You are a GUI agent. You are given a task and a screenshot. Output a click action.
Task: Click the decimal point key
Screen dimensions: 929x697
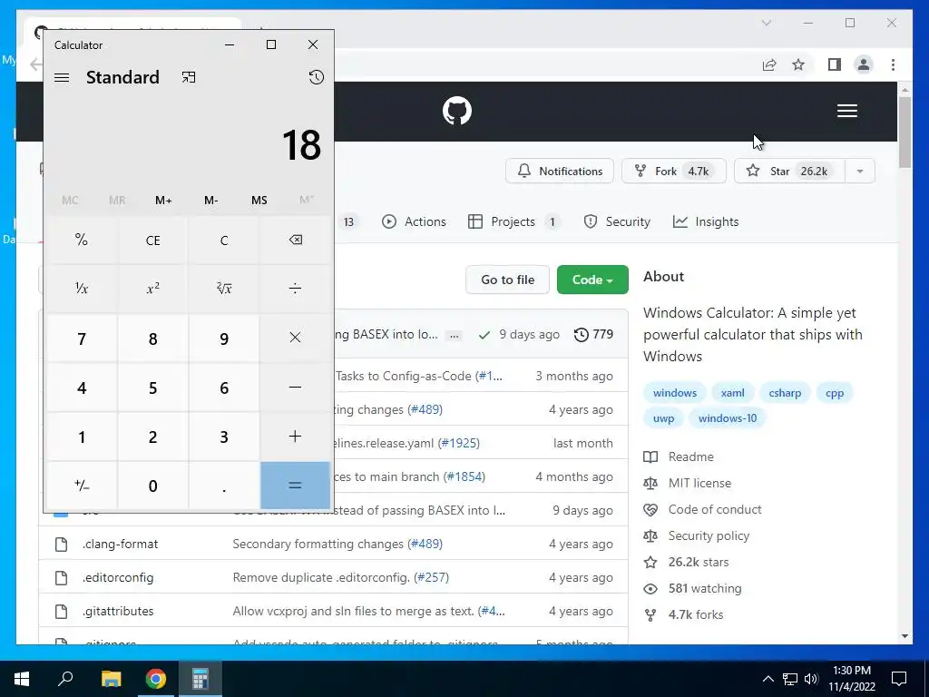tap(224, 486)
